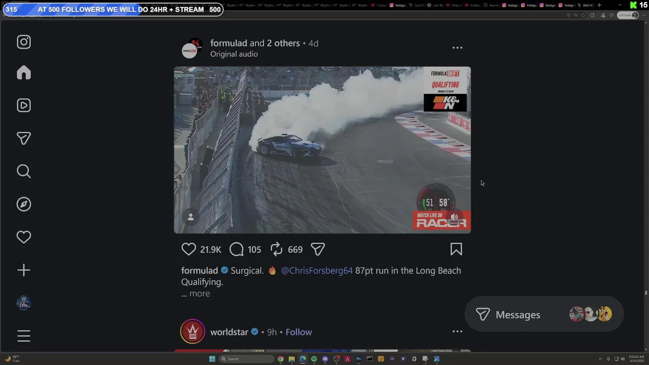This screenshot has width=649, height=365.
Task: Open direct messages paper-plane sidebar icon
Action: click(24, 138)
